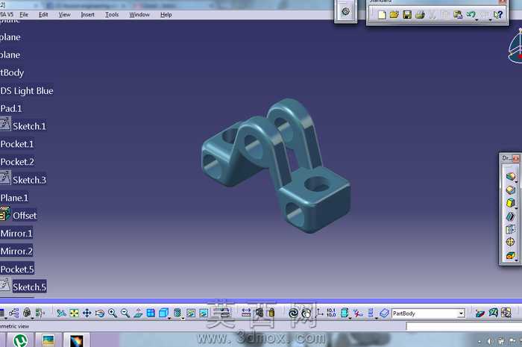522x347 pixels.
Task: Open the PartBody combo box dropdown
Action: (461, 313)
